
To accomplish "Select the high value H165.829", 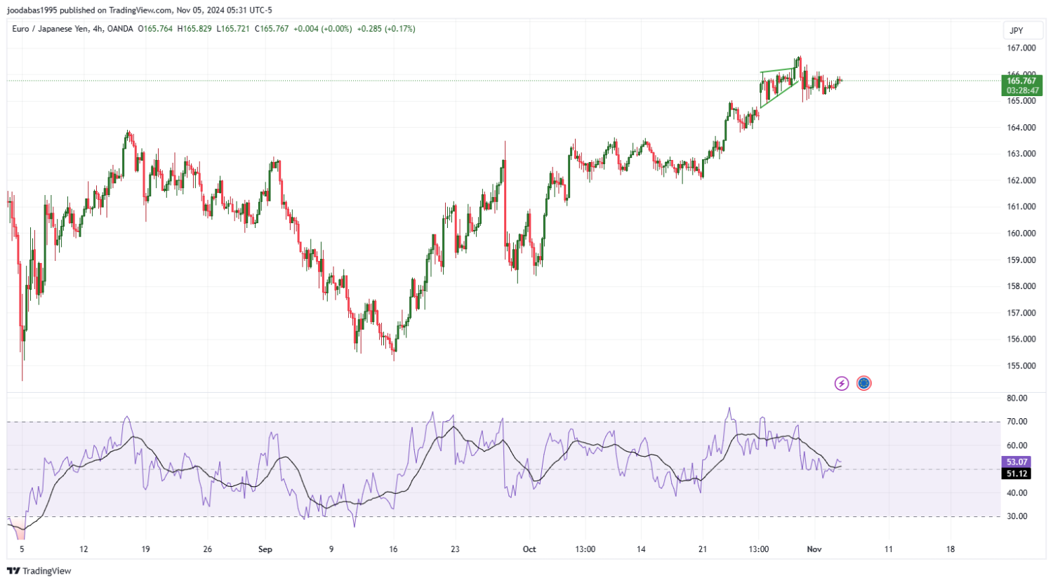I will click(194, 29).
